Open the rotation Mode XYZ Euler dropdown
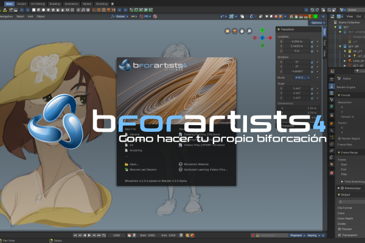This screenshot has height=243, width=365. [x=302, y=78]
